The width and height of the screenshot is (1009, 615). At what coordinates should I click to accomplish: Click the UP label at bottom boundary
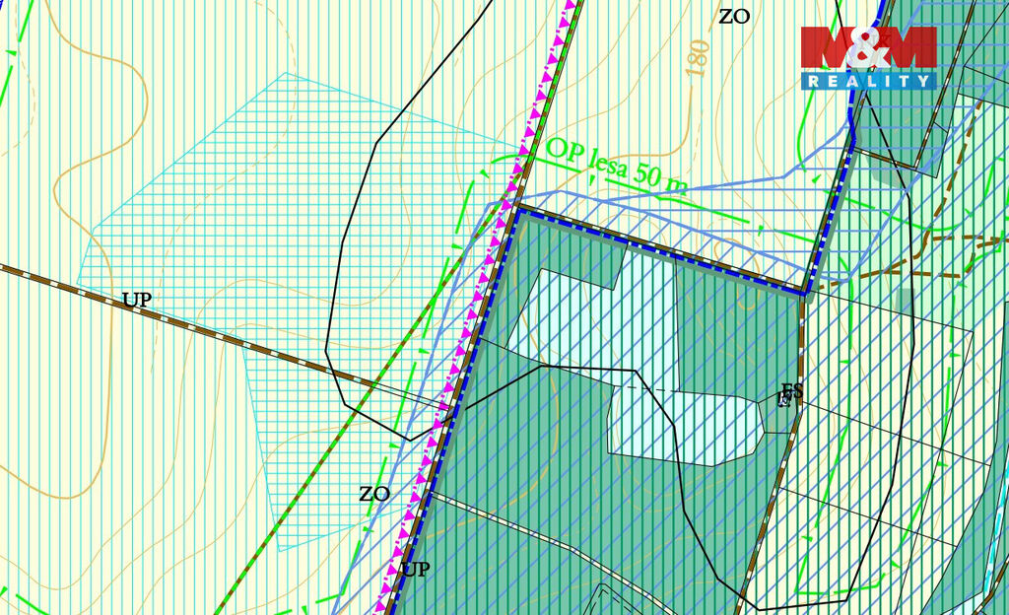417,570
